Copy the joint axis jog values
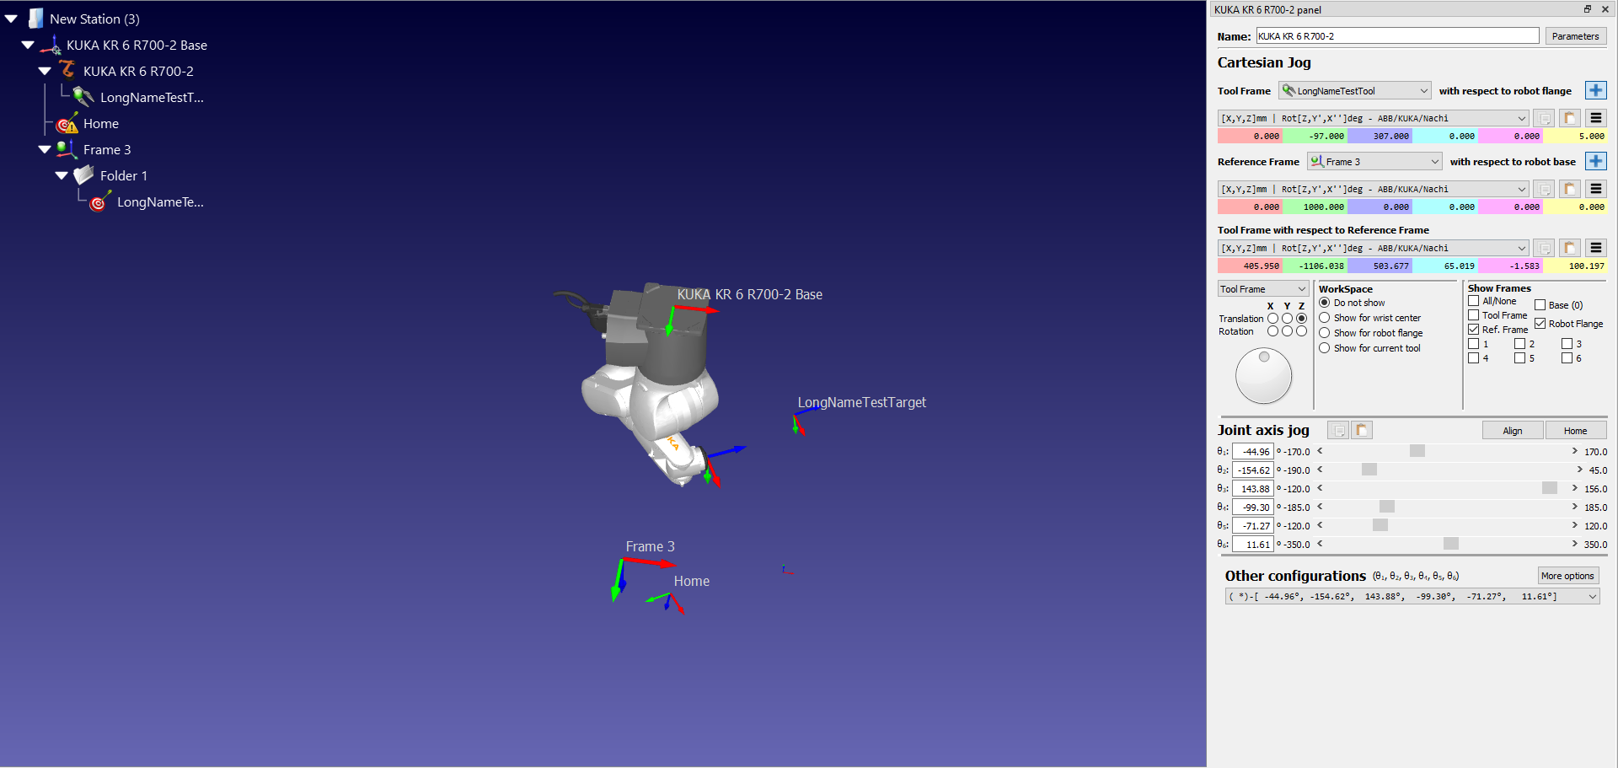This screenshot has height=768, width=1618. [x=1338, y=430]
